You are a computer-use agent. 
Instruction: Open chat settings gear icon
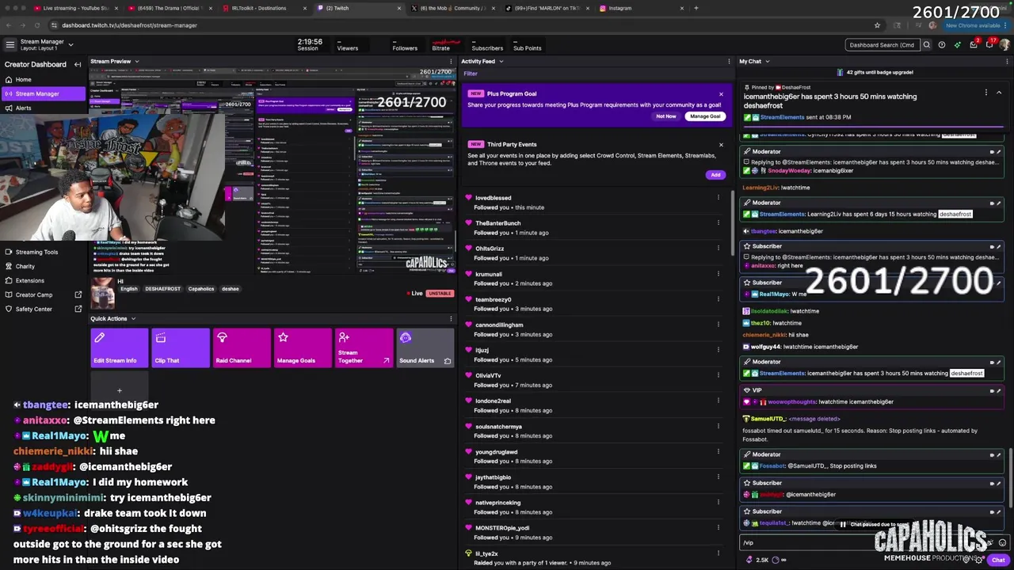coord(981,560)
